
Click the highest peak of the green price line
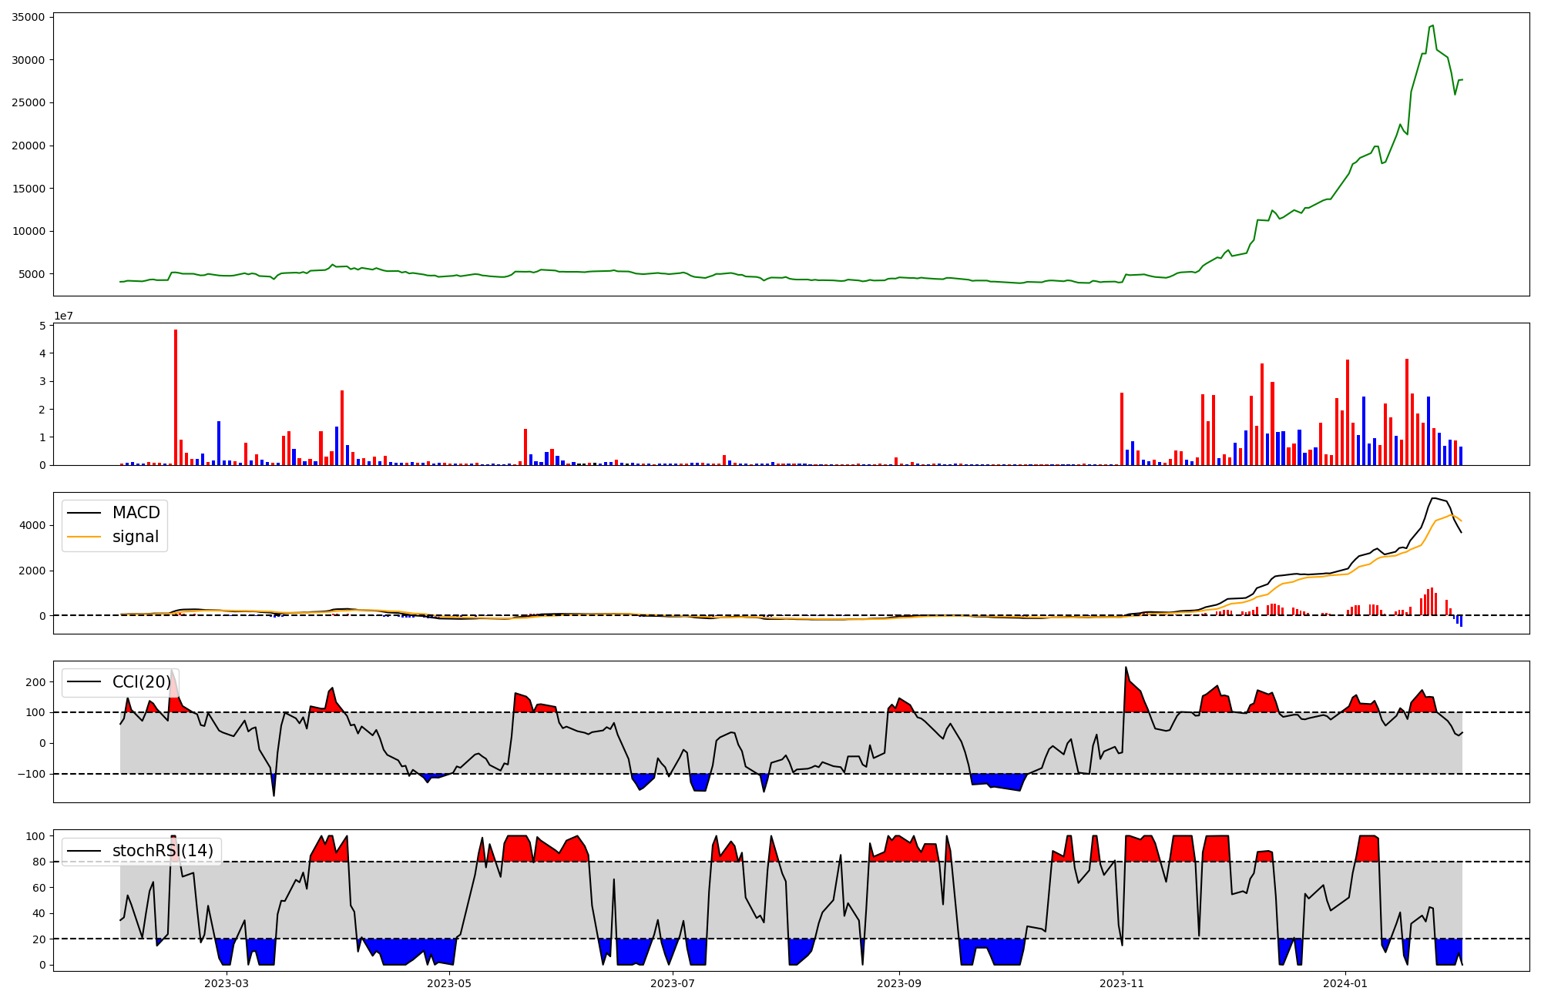click(x=1432, y=25)
